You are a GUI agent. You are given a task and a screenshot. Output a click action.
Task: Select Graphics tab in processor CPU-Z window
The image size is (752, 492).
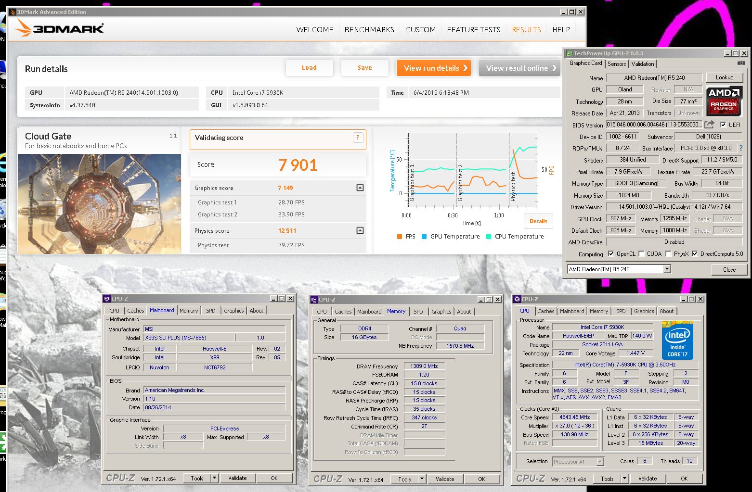(x=644, y=311)
